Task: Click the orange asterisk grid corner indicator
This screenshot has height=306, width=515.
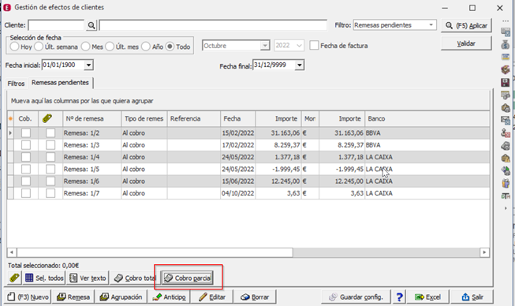Action: point(10,118)
